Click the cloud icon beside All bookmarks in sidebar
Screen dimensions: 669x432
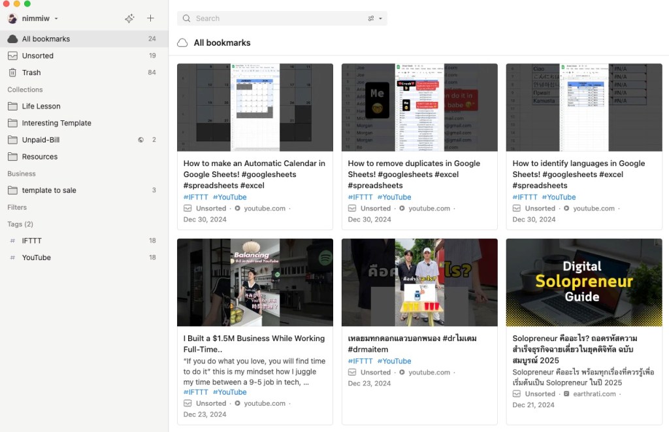tap(13, 39)
